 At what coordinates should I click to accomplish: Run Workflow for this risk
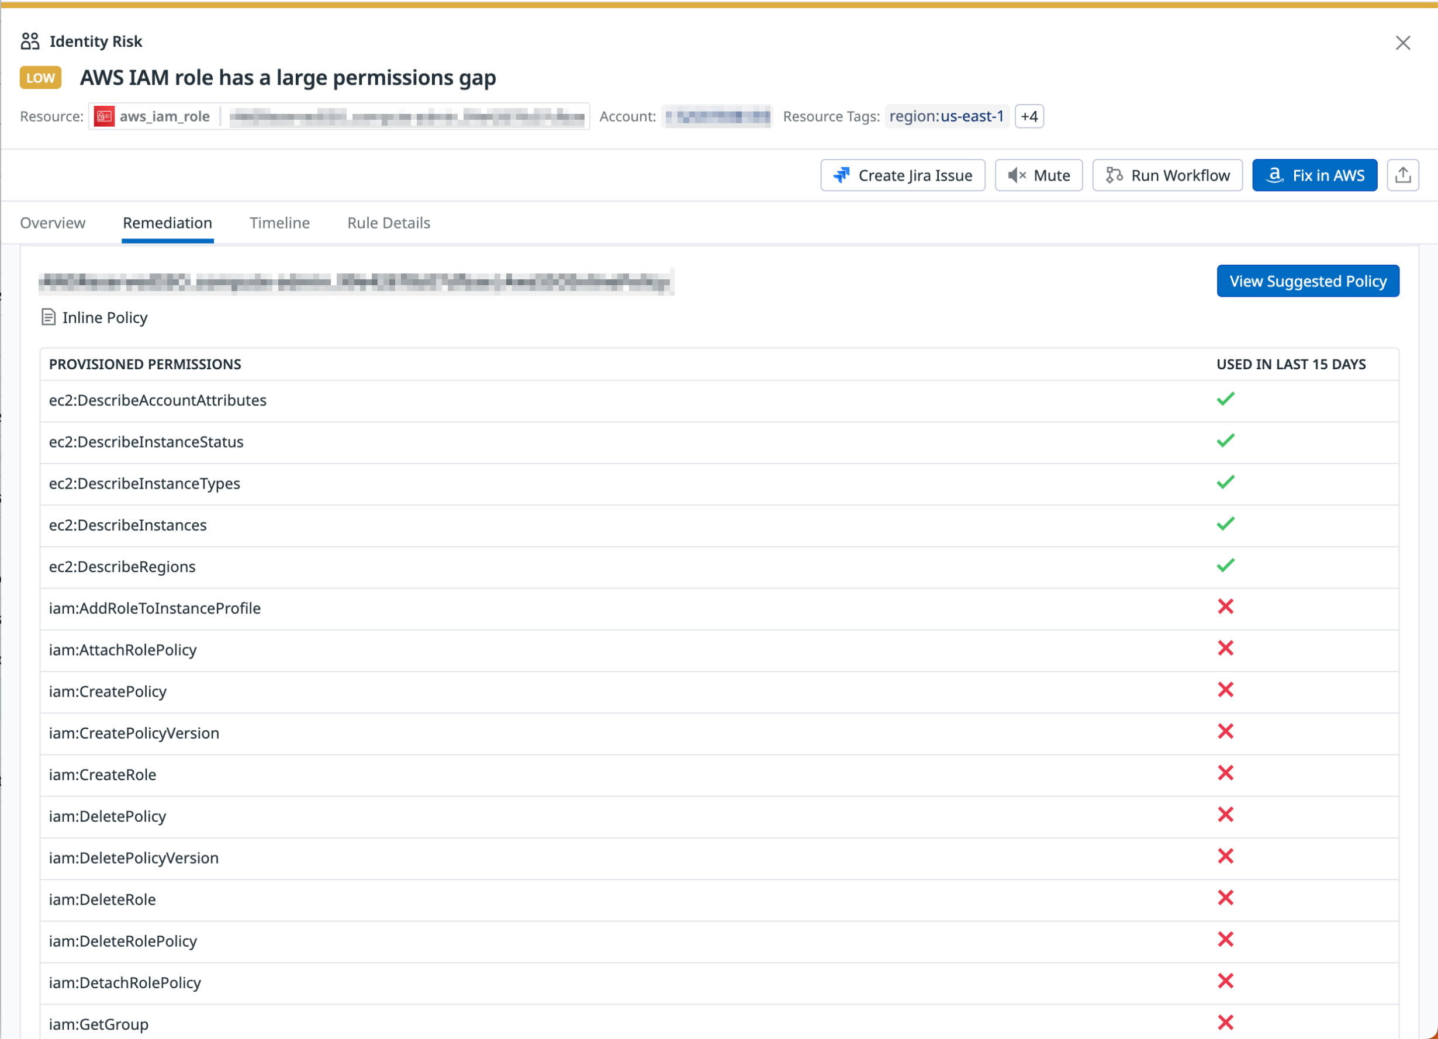(1167, 175)
